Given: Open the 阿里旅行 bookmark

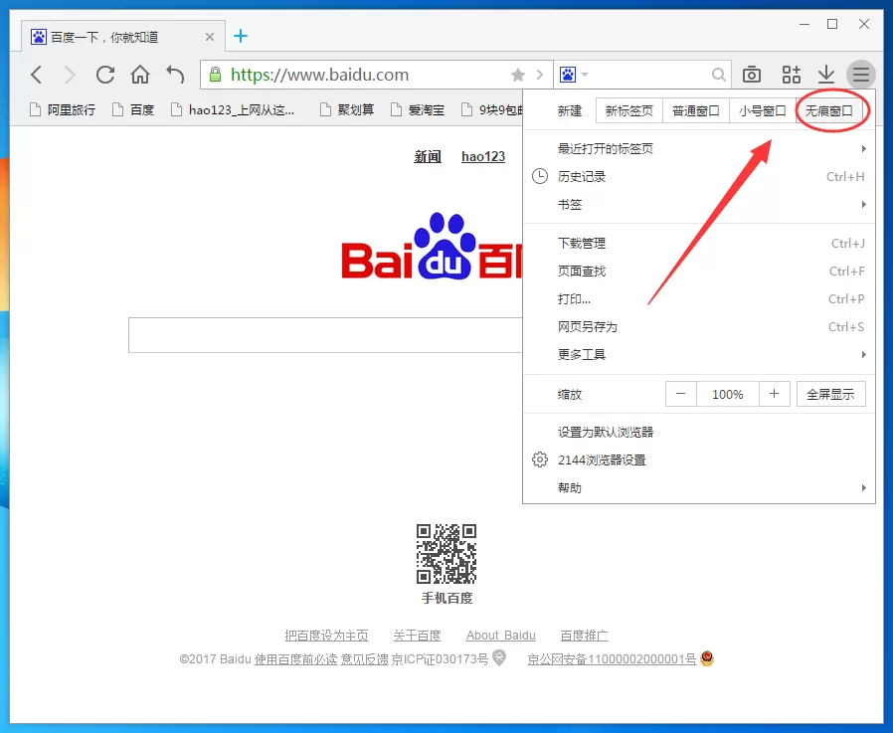Looking at the screenshot, I should pyautogui.click(x=63, y=109).
